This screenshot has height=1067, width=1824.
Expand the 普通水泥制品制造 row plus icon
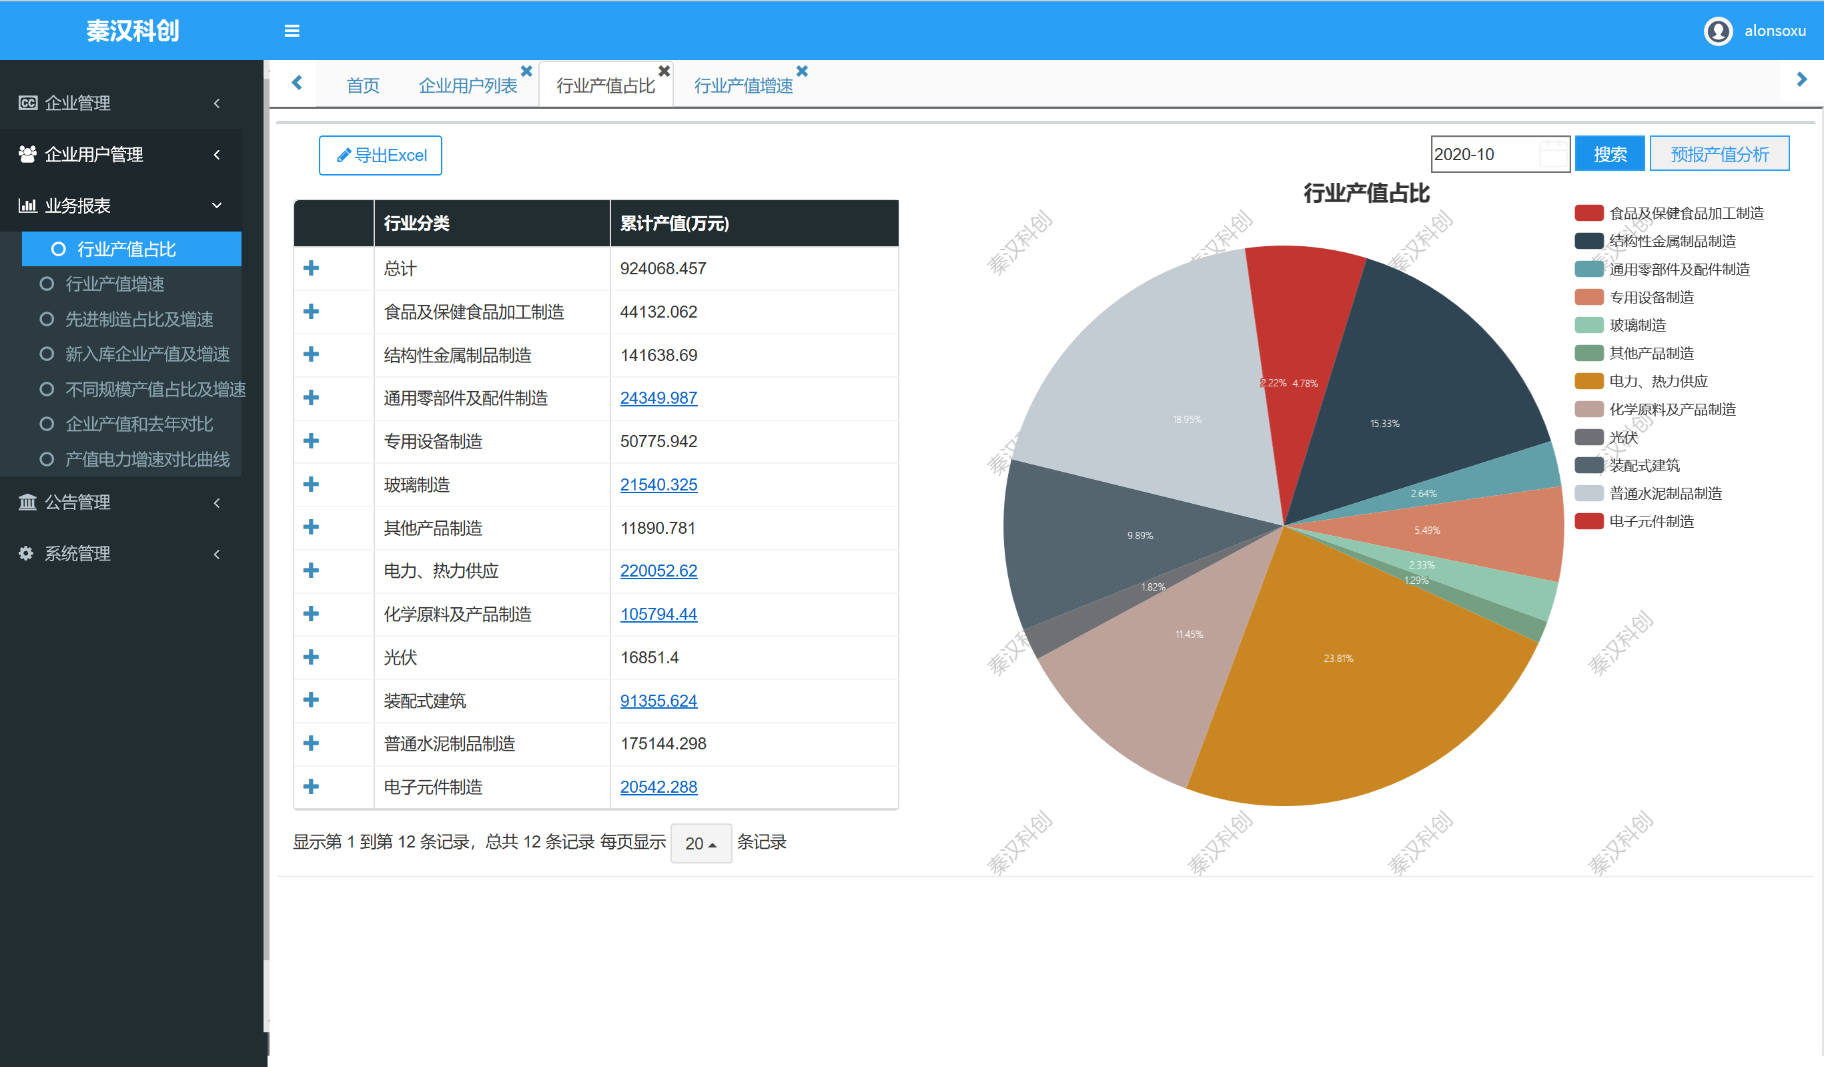click(312, 743)
